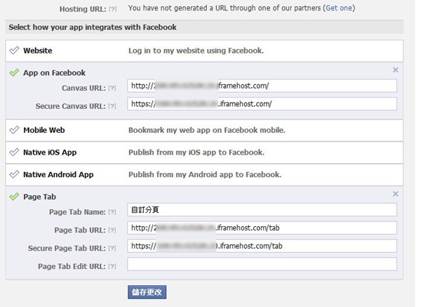
Task: Toggle the Native iOS App checkmark
Action: point(14,152)
